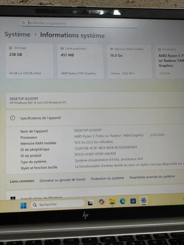
Task: Click the Mémoire RAM installée row label
Action: click(x=38, y=143)
